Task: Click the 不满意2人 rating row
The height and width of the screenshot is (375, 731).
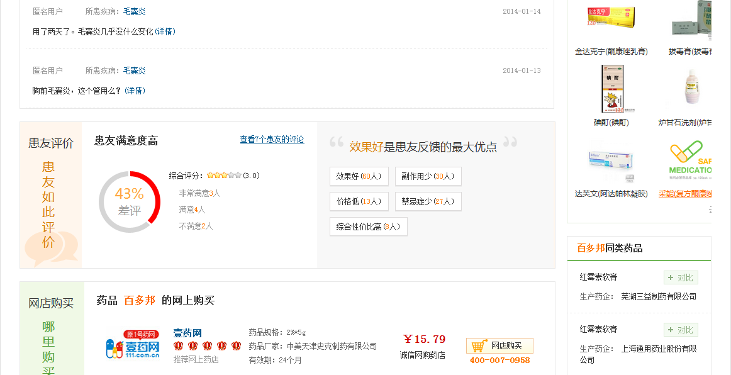Action: coord(196,227)
